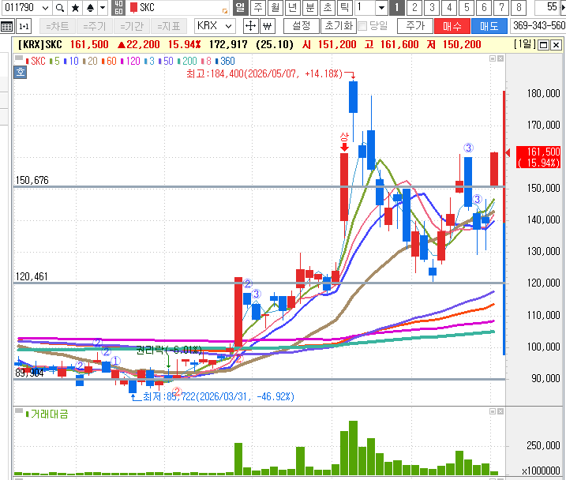Click the 호 quote button on chart
The image size is (566, 480).
(x=21, y=72)
